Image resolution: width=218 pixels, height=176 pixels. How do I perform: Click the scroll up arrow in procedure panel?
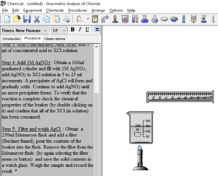coord(96,47)
